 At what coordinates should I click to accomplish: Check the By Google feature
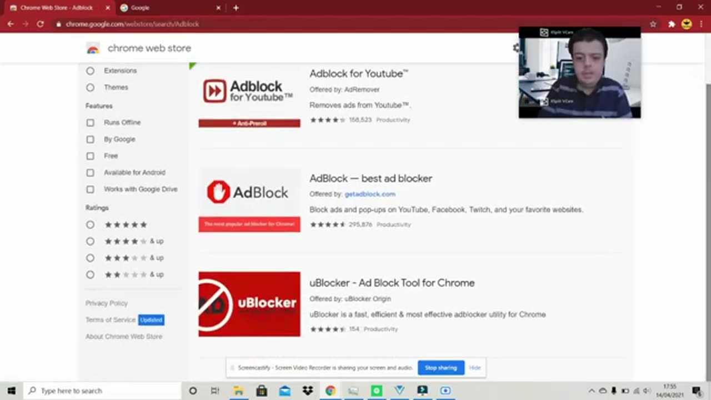90,139
